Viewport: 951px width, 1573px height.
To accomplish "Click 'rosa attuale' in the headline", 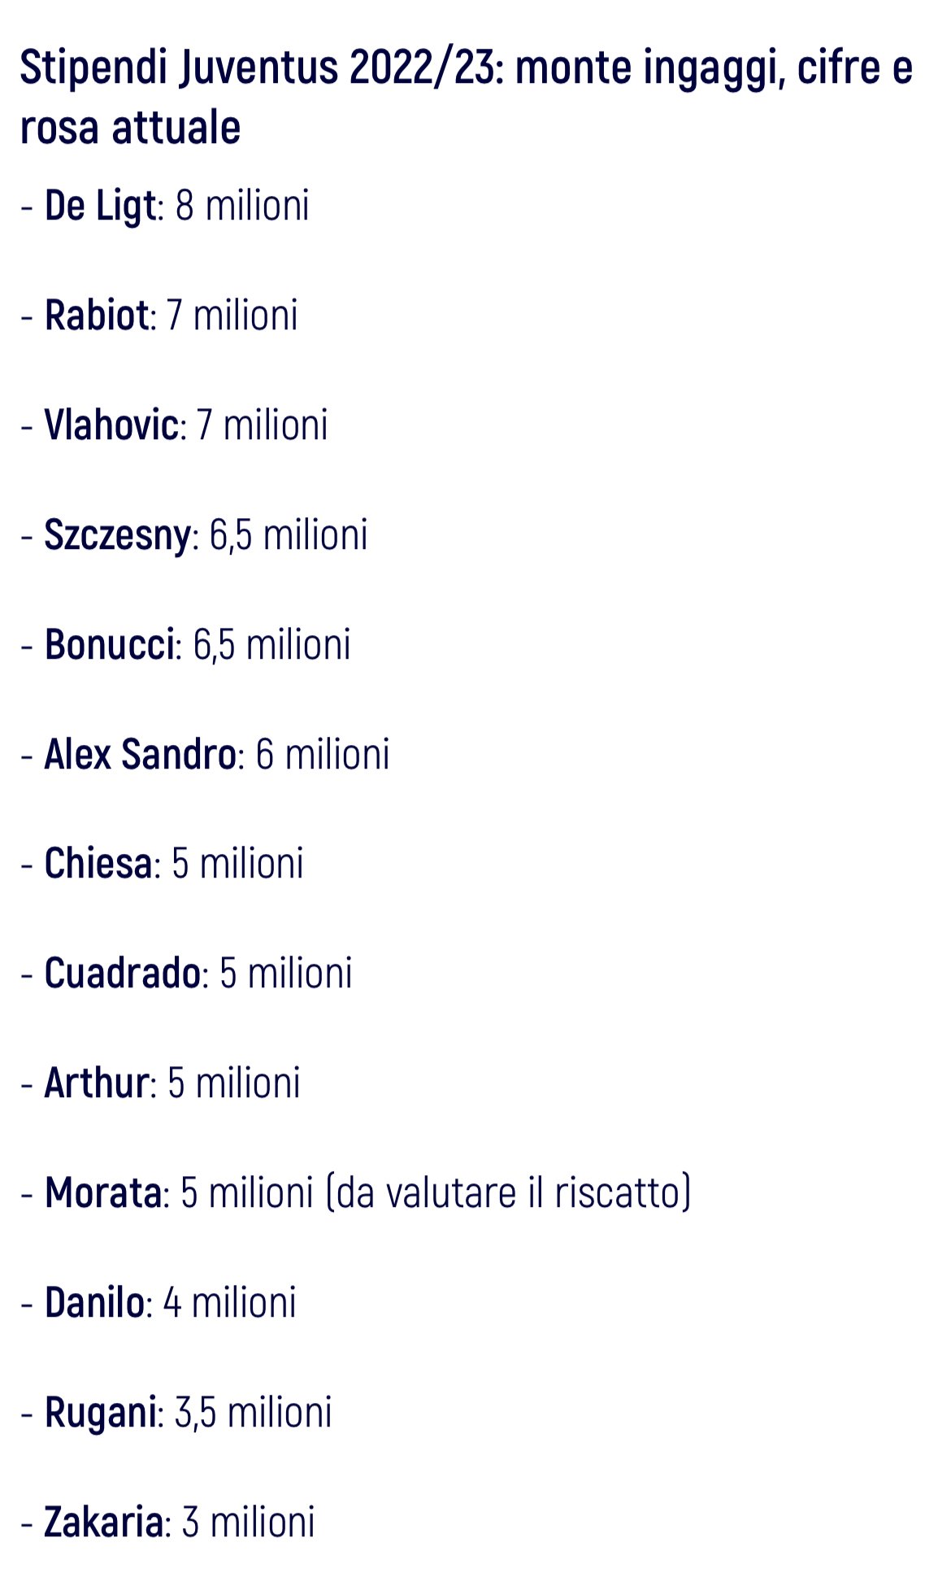I will point(130,128).
